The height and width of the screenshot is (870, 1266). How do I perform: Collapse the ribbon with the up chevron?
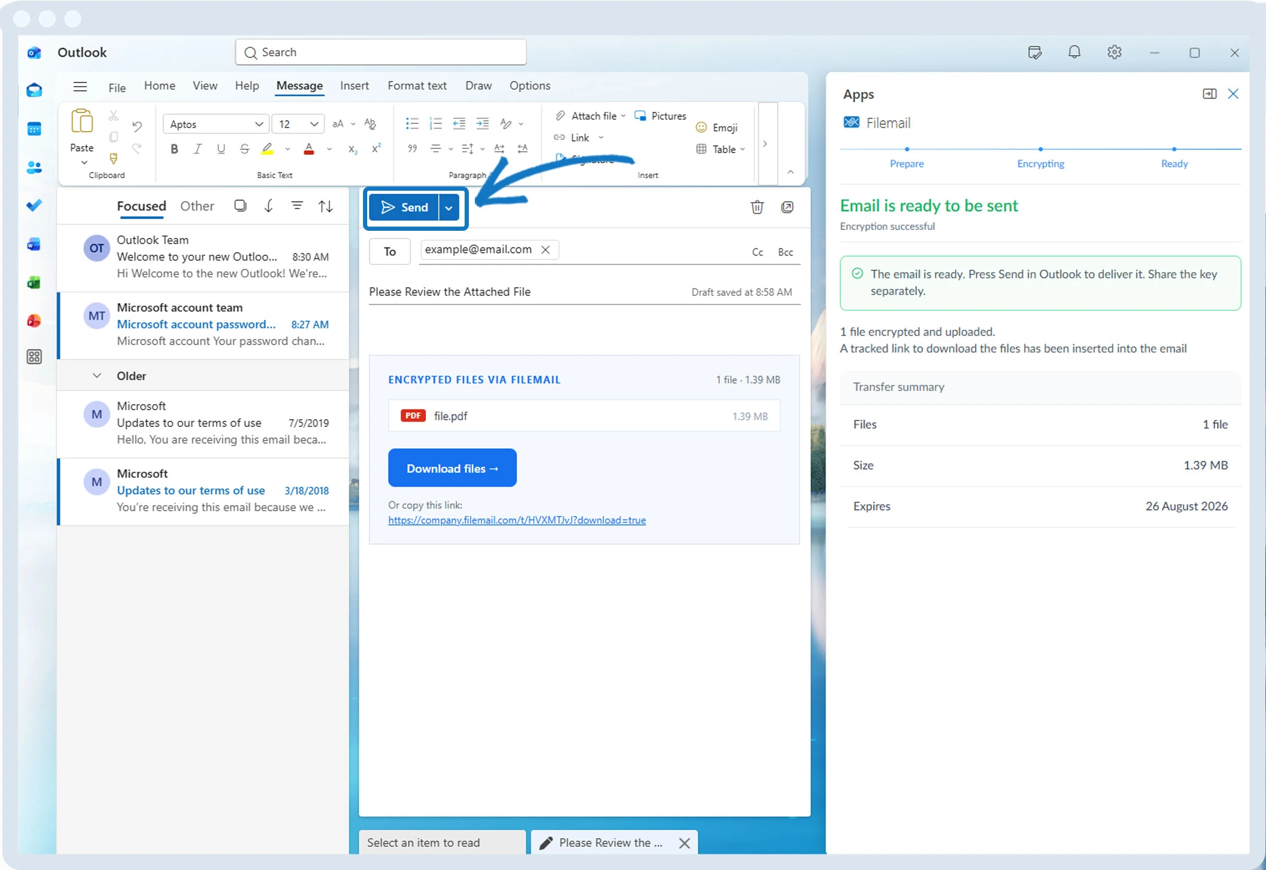pyautogui.click(x=791, y=172)
